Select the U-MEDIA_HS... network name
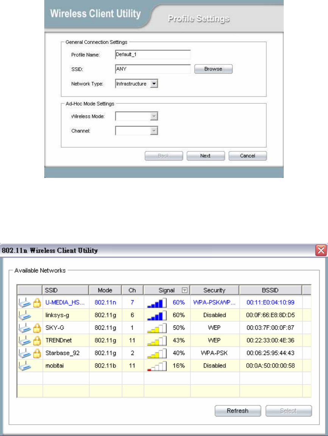 pos(65,302)
